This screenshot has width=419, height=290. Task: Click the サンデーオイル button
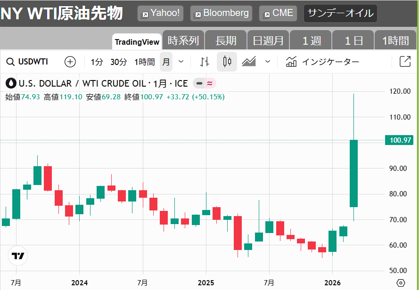340,13
